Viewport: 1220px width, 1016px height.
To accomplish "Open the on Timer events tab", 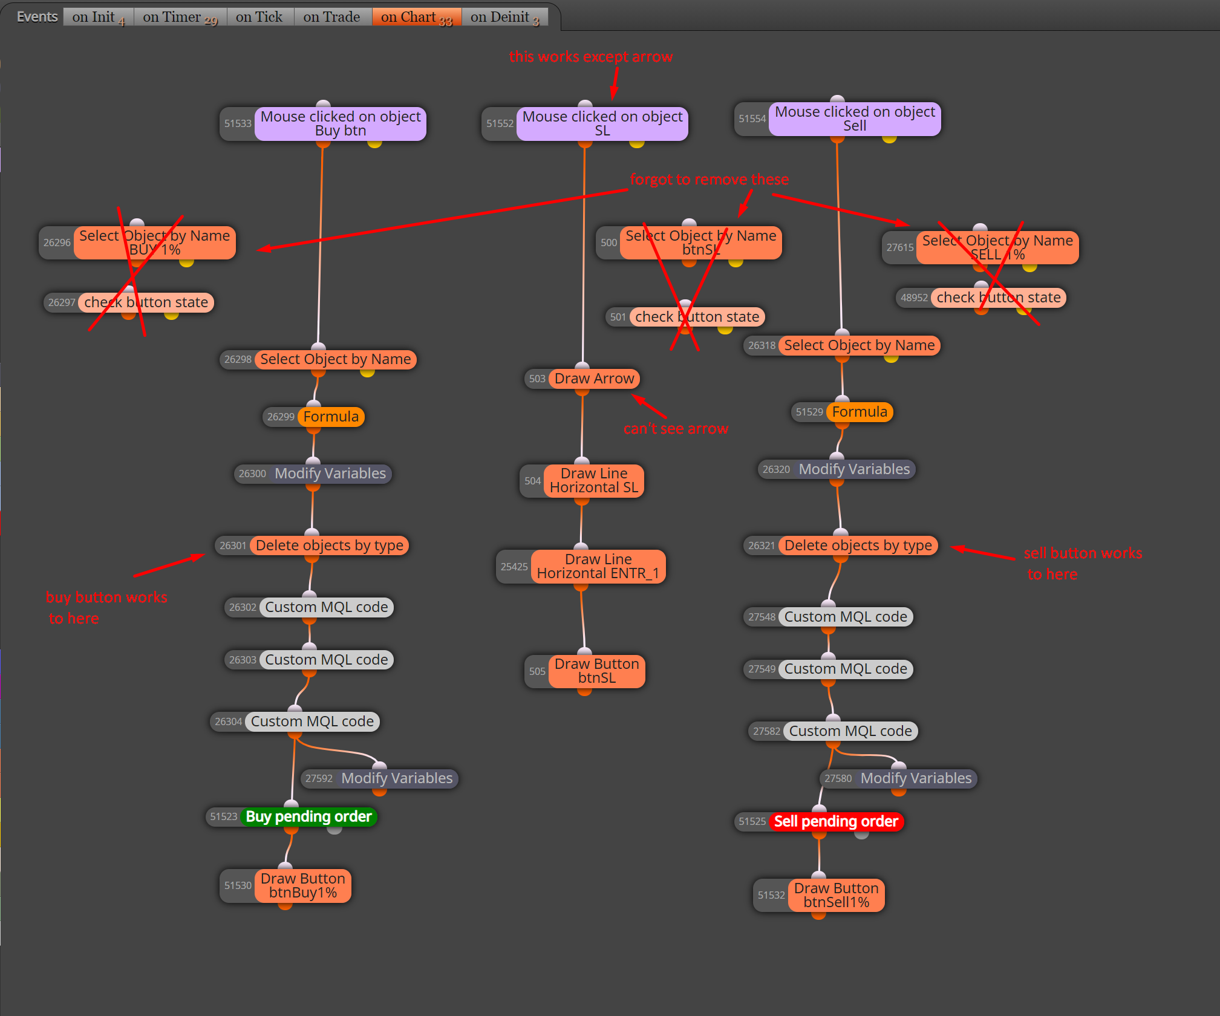I will 180,17.
